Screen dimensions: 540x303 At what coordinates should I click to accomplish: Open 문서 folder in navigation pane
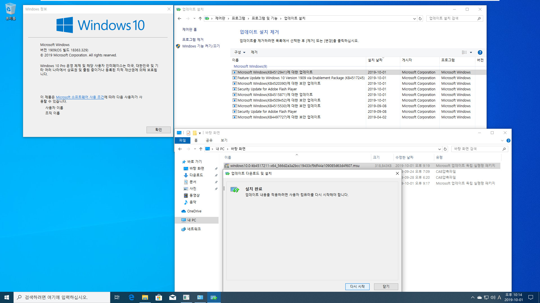193,182
